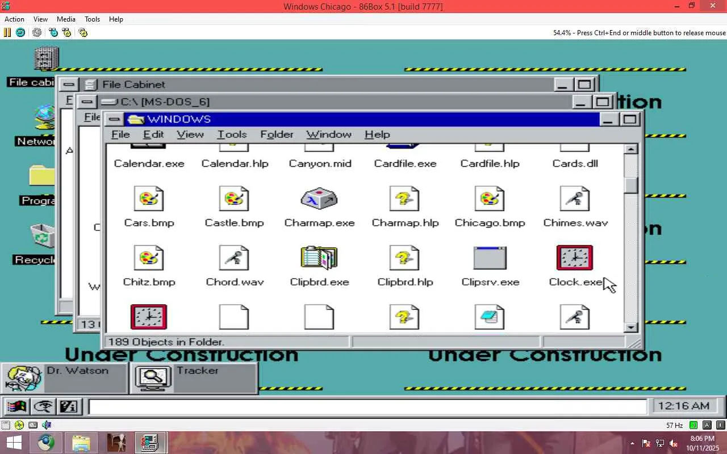
Task: Click the vertical scrollbar thumb in WINDOWS folder
Action: click(631, 186)
